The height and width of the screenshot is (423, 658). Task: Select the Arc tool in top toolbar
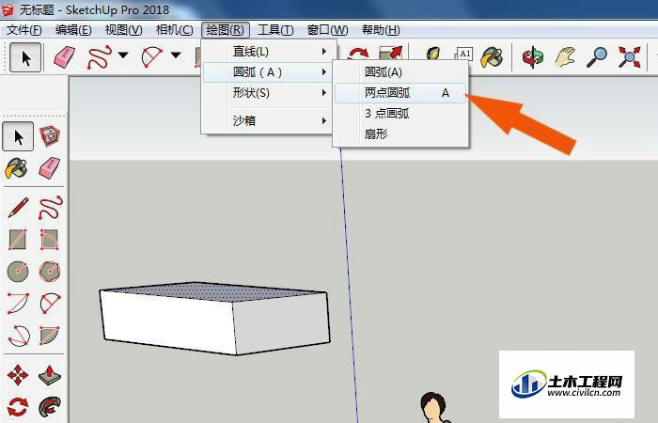[152, 57]
